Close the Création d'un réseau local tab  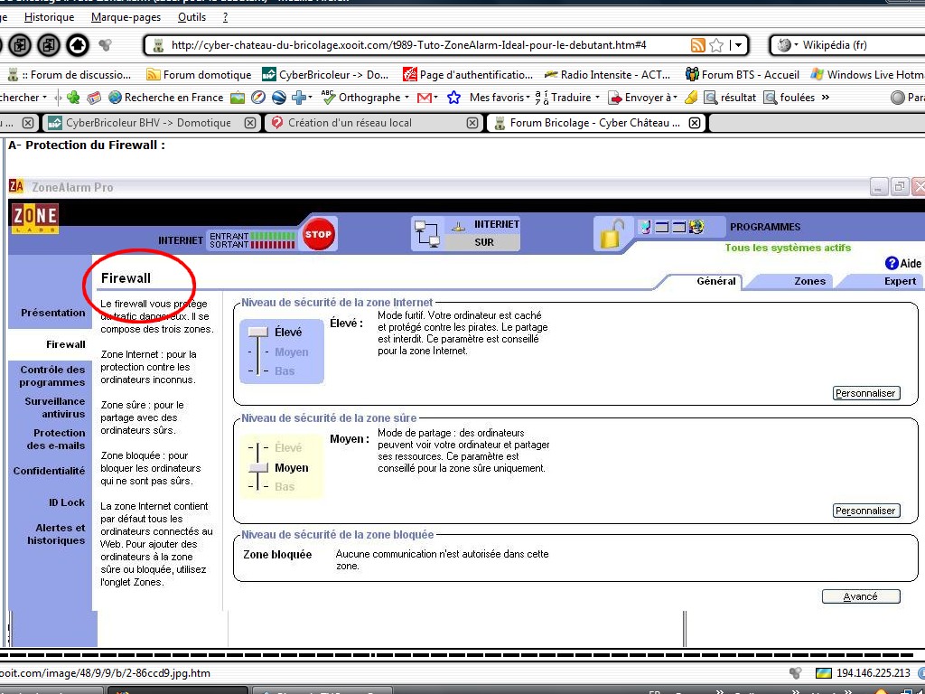pos(472,123)
